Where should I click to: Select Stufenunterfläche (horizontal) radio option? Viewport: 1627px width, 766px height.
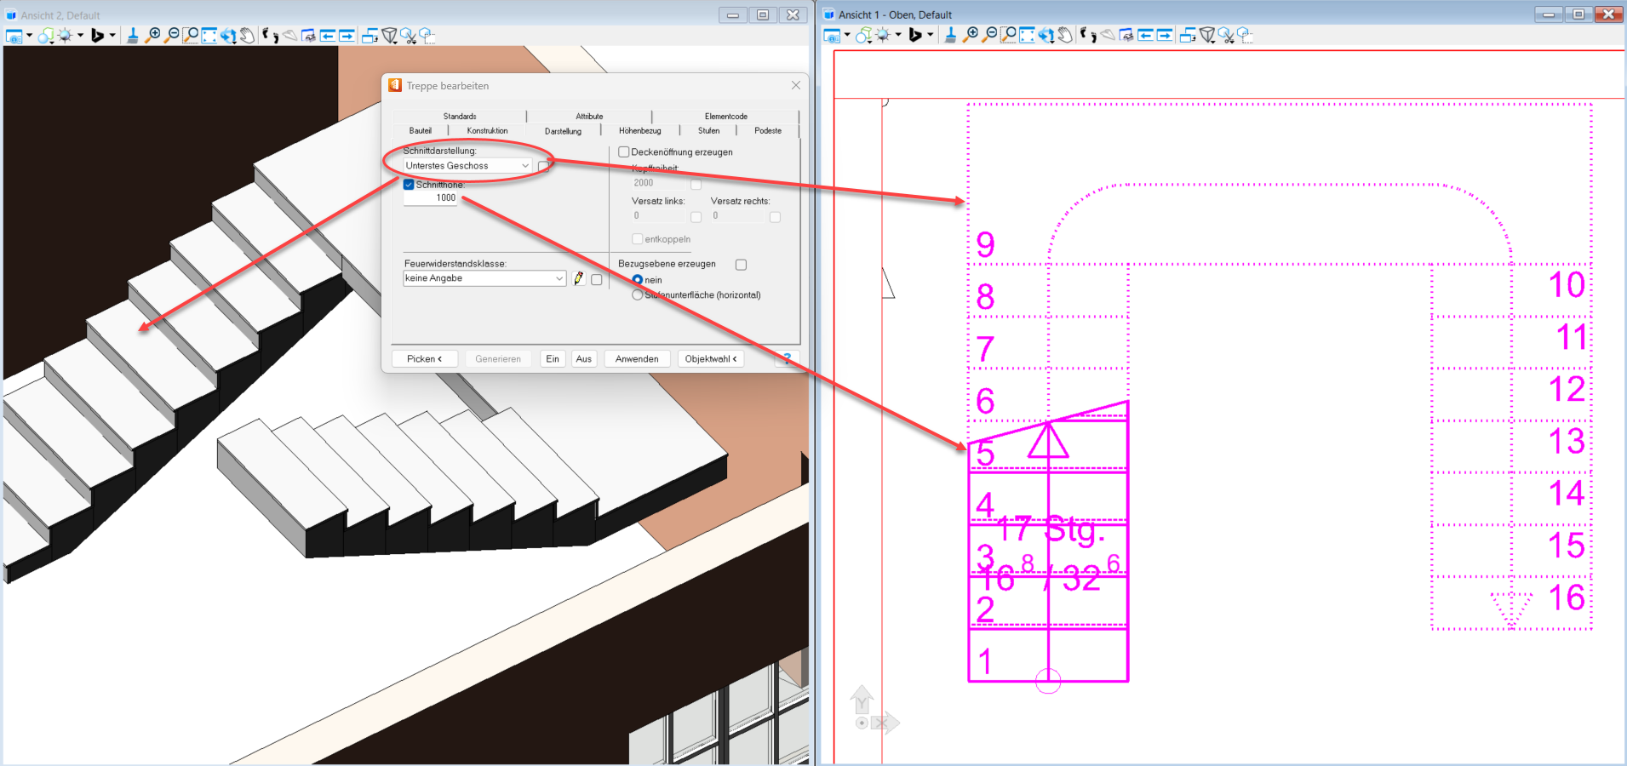click(x=637, y=295)
